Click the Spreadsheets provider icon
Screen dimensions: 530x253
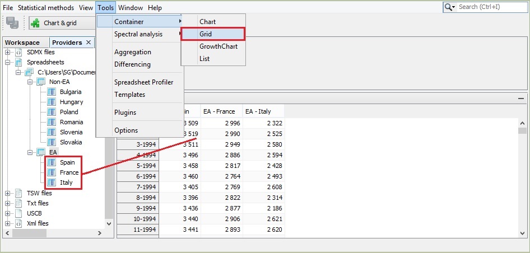(x=18, y=62)
